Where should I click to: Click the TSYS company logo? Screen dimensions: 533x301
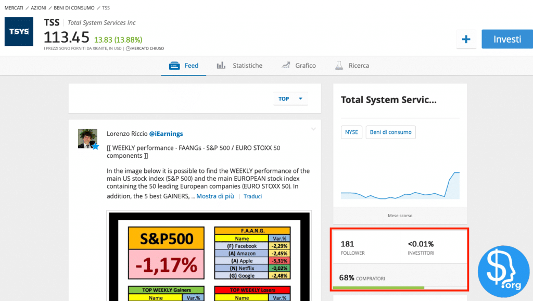(19, 32)
